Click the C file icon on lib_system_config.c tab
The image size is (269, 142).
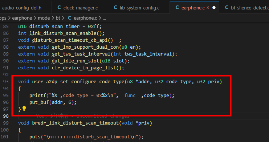[115, 7]
